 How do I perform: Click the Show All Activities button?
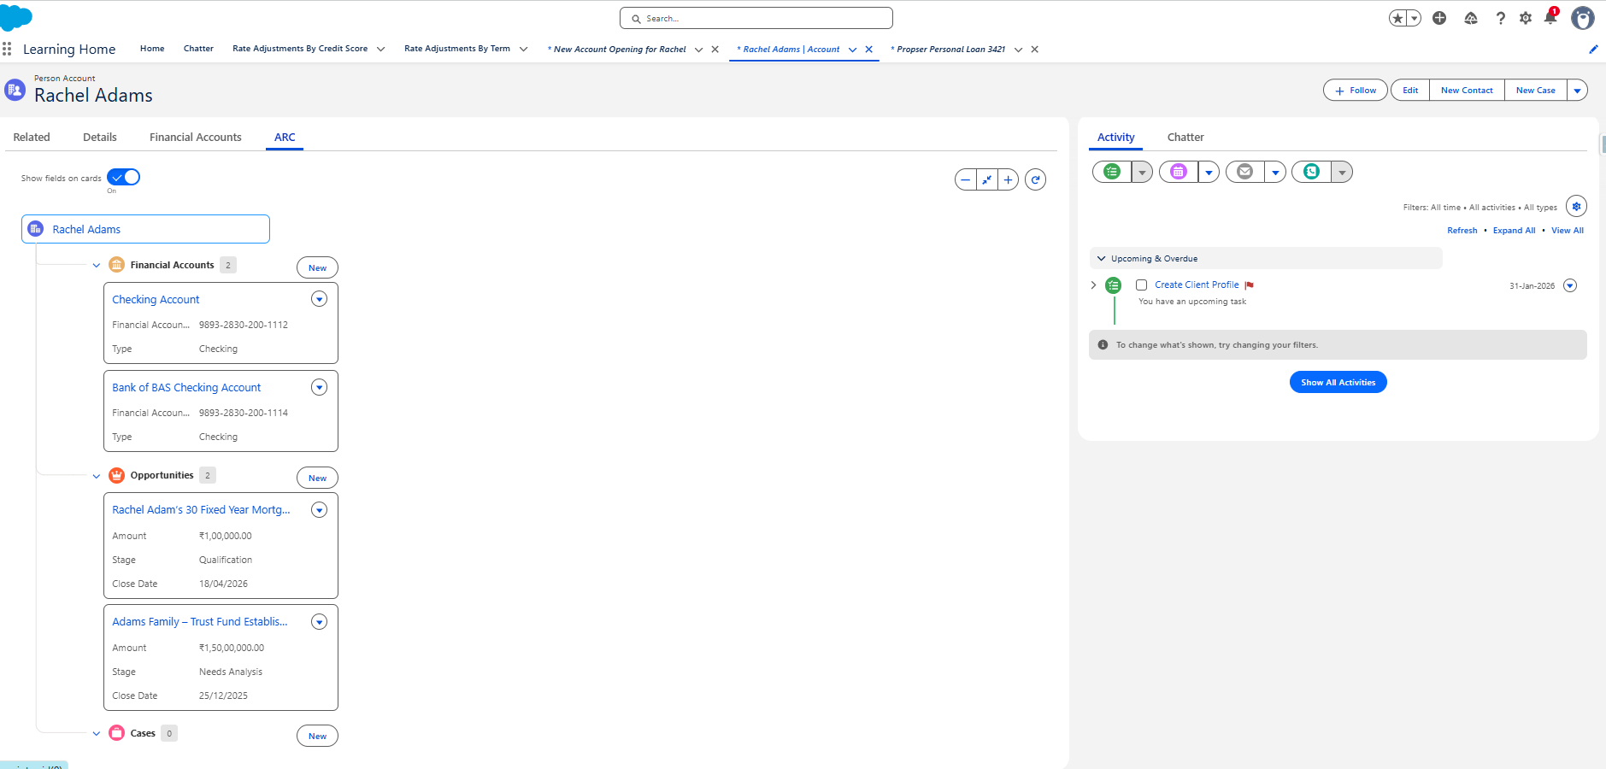tap(1337, 382)
